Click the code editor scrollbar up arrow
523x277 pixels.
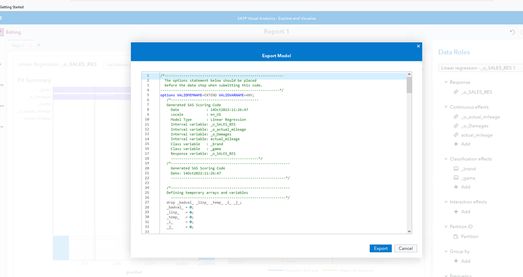click(x=409, y=74)
